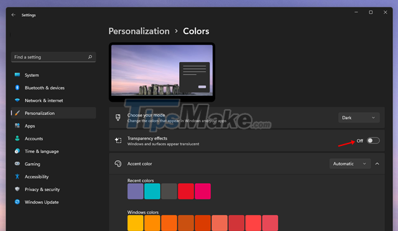Image resolution: width=398 pixels, height=231 pixels.
Task: Go to Windows Update
Action: coord(53,202)
